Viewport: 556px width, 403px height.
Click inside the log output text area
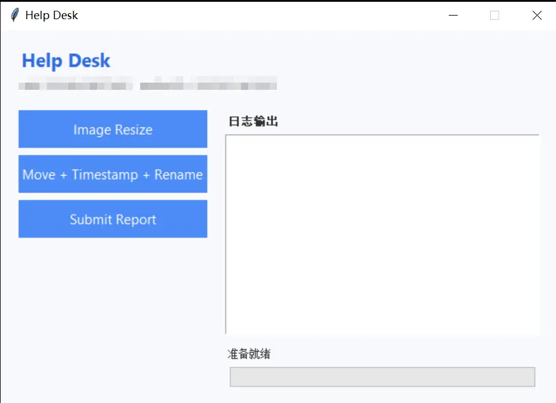pyautogui.click(x=382, y=234)
